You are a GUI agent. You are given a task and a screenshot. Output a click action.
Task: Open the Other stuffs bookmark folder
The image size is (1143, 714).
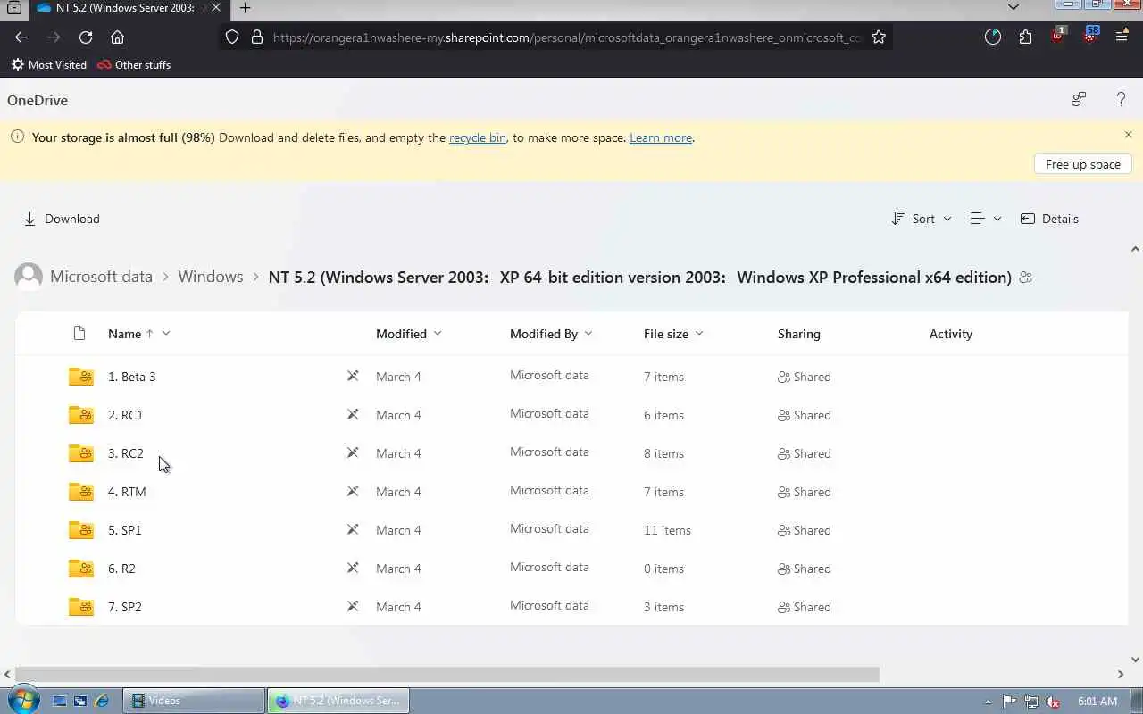134,64
